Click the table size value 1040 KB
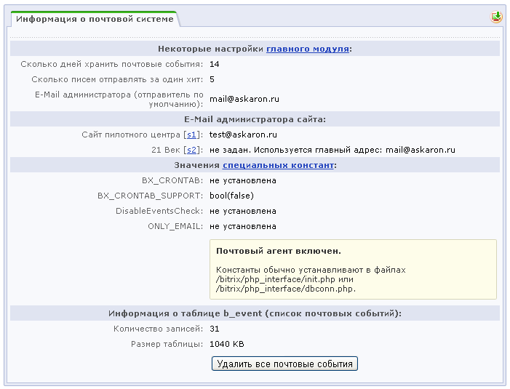 click(x=226, y=344)
